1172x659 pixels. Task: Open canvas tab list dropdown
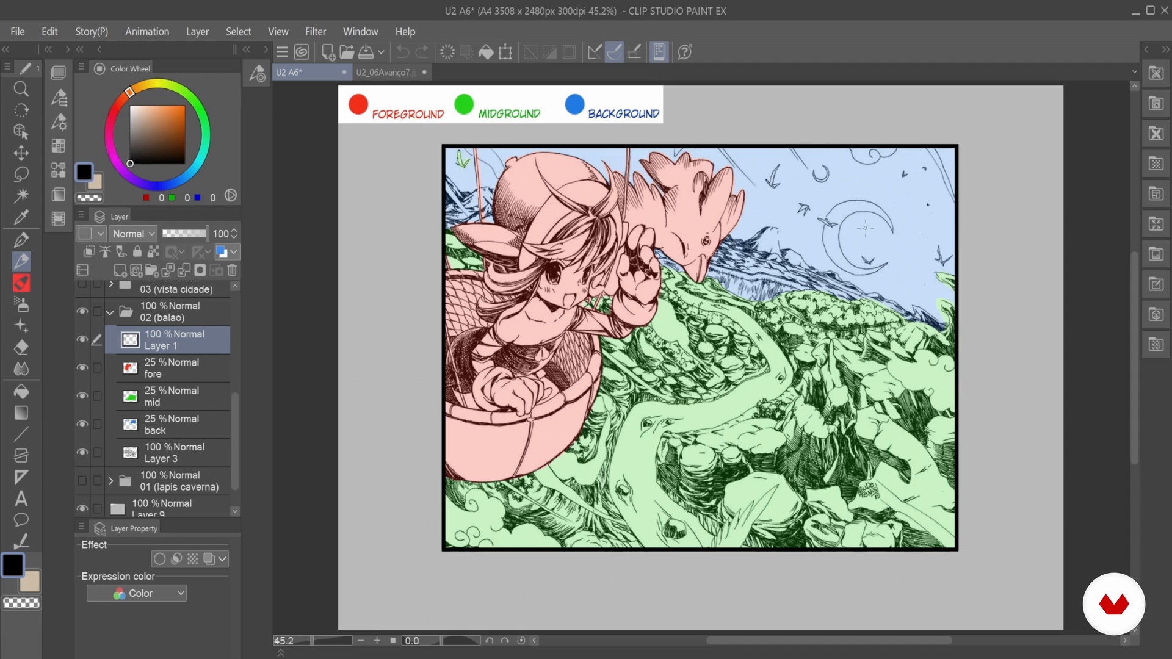coord(1135,72)
